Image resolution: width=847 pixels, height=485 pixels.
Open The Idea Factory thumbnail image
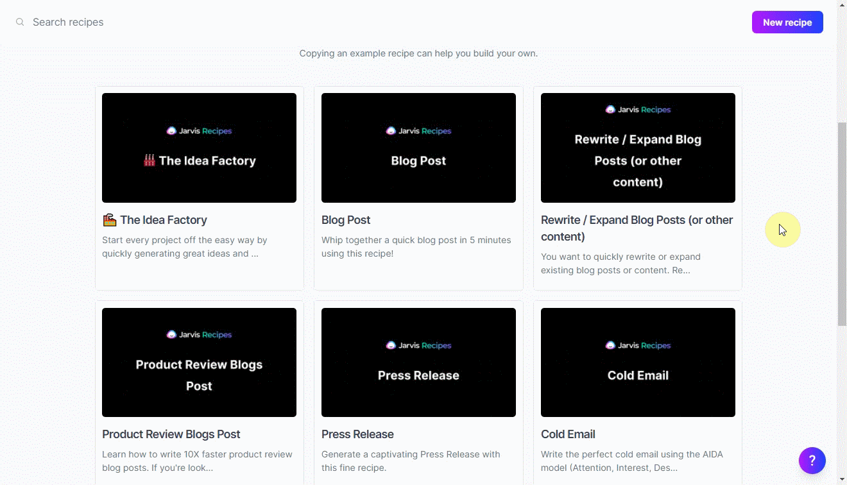pyautogui.click(x=199, y=148)
